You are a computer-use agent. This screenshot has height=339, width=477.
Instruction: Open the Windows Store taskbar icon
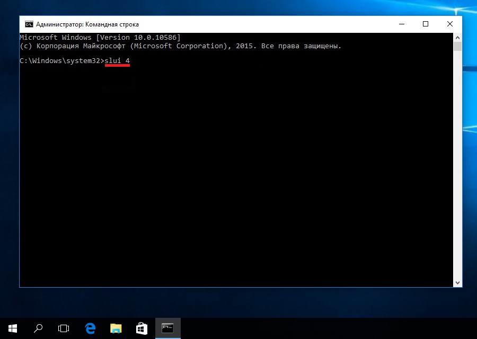click(x=142, y=328)
